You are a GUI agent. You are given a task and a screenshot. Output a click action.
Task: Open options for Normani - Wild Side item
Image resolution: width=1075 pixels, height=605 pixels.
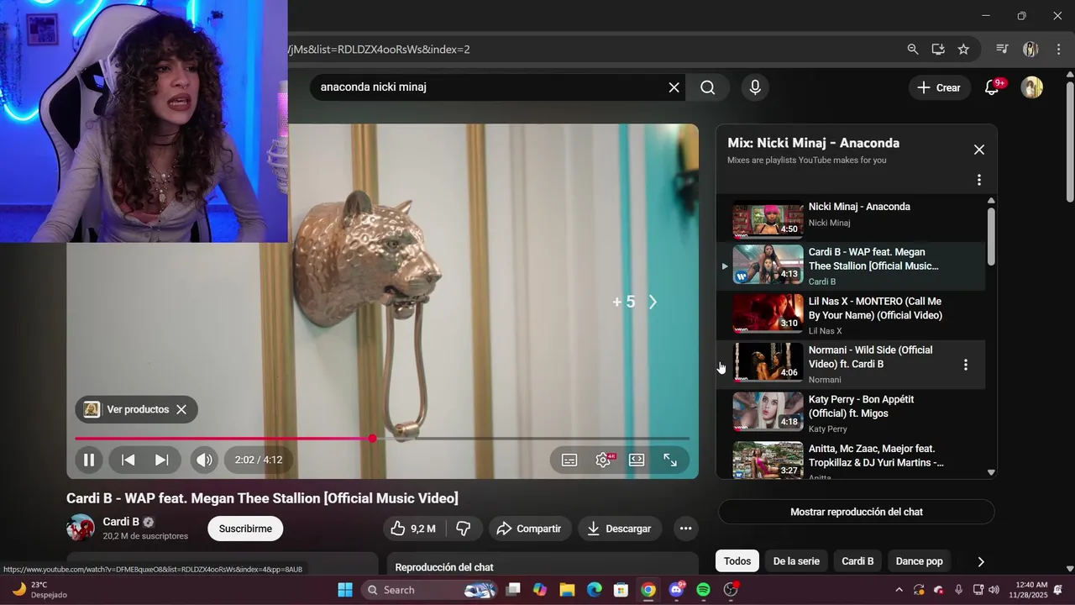[x=966, y=365]
